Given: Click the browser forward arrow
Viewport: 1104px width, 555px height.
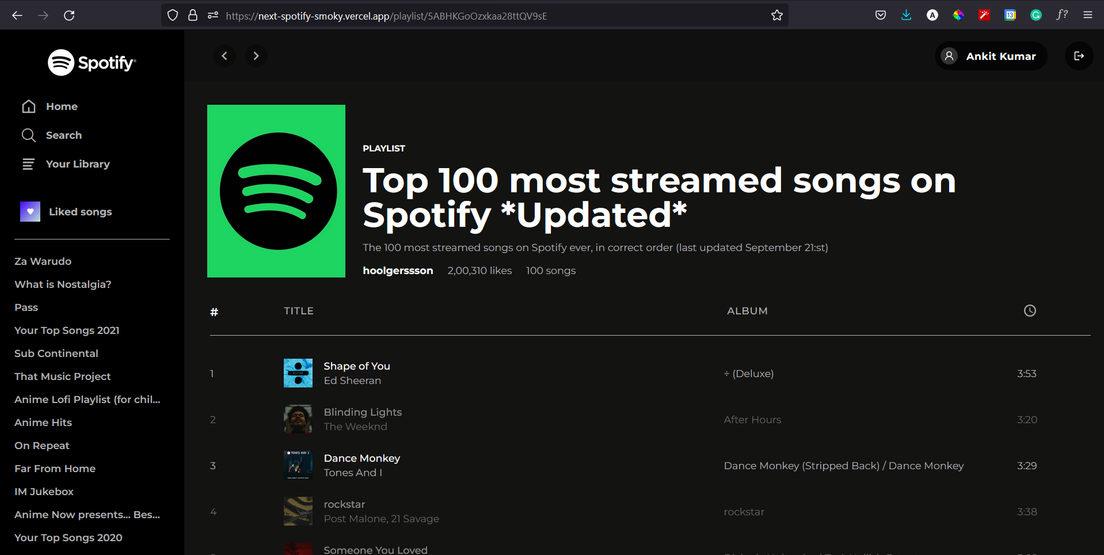Looking at the screenshot, I should click(43, 16).
